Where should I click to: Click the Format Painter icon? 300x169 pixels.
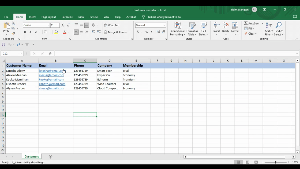pyautogui.click(x=13, y=34)
